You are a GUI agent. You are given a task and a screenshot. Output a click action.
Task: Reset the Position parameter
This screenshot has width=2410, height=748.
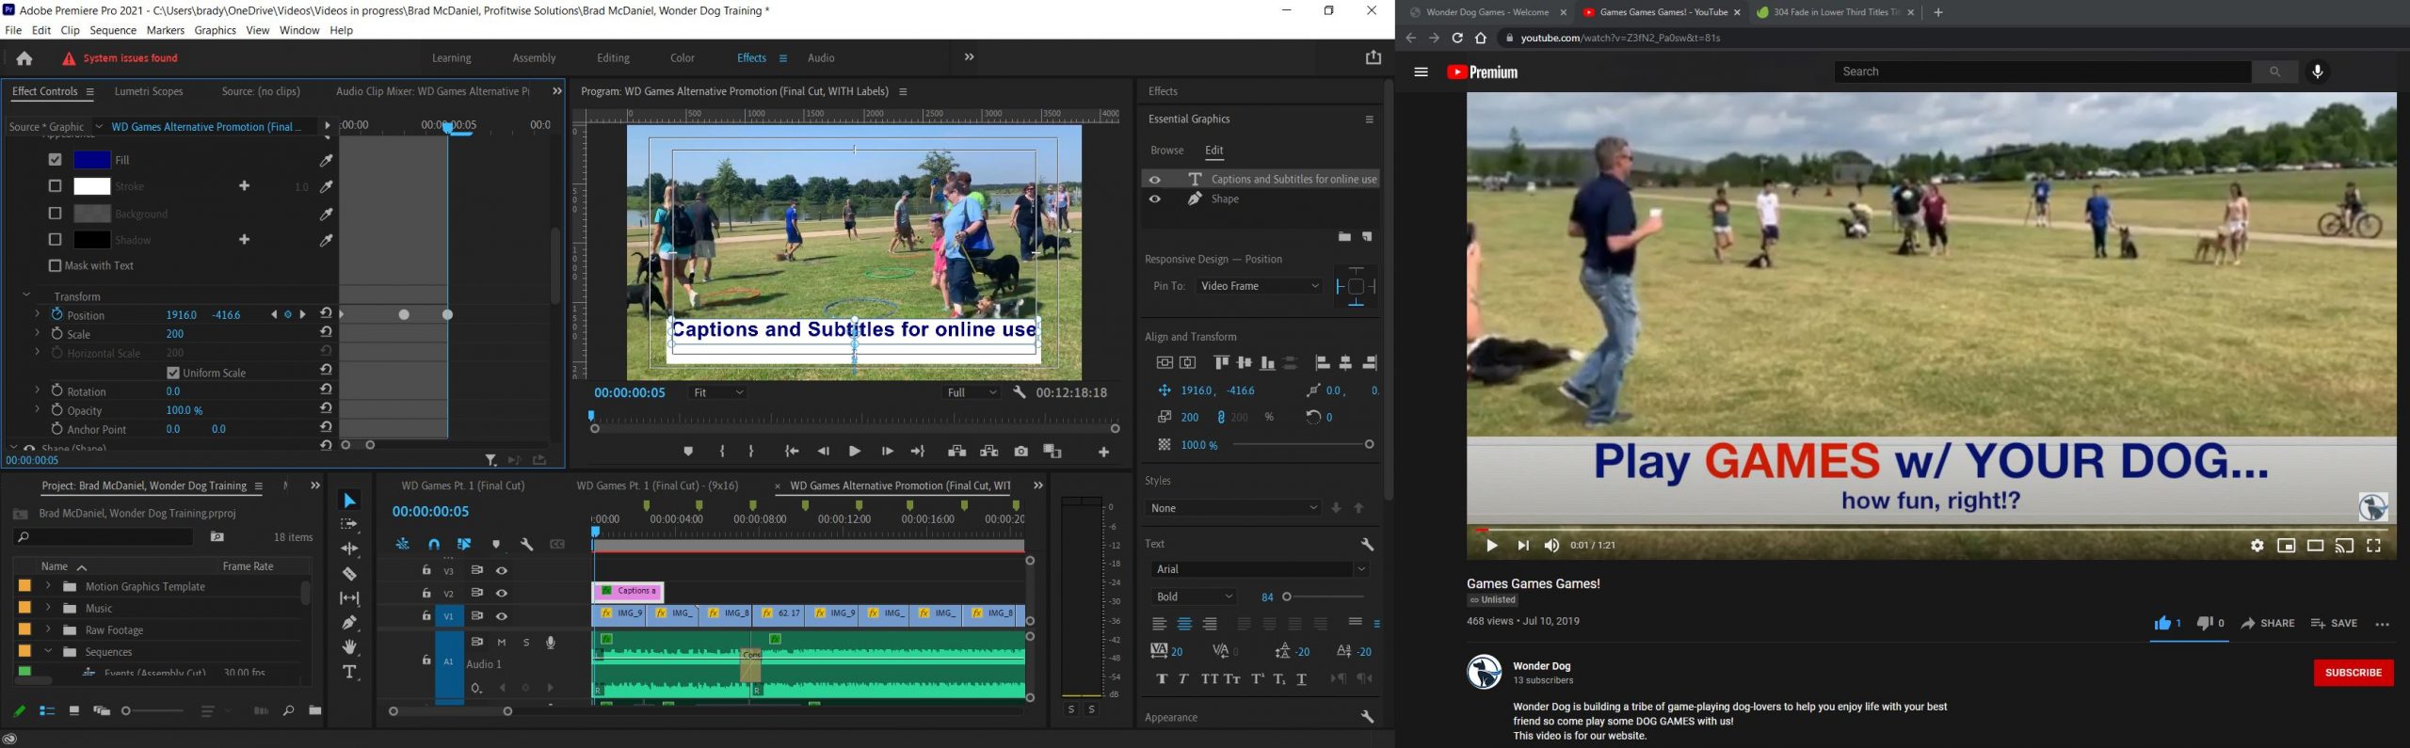pos(326,314)
